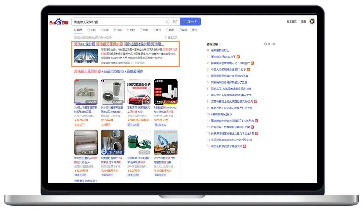Click inside the search input field
This screenshot has width=362, height=210.
[117, 22]
